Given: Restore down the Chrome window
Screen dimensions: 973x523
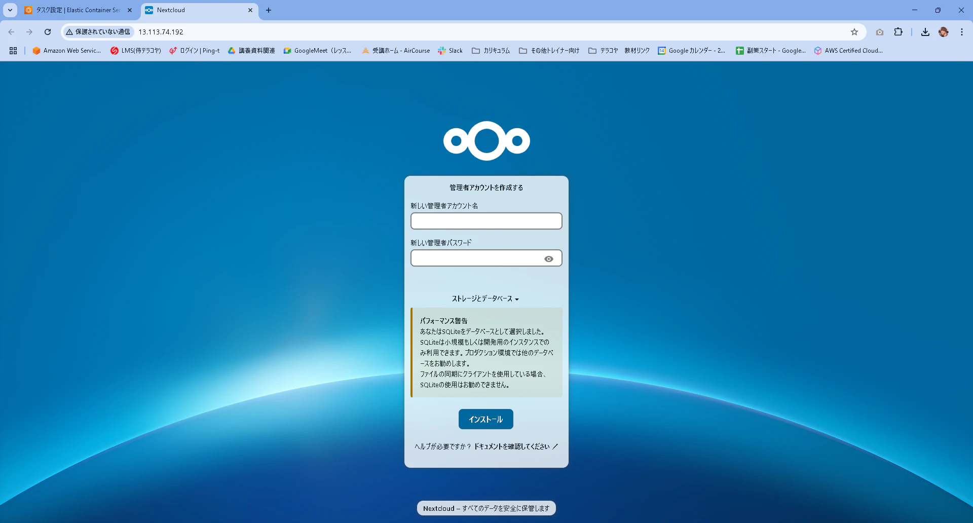Looking at the screenshot, I should point(938,10).
